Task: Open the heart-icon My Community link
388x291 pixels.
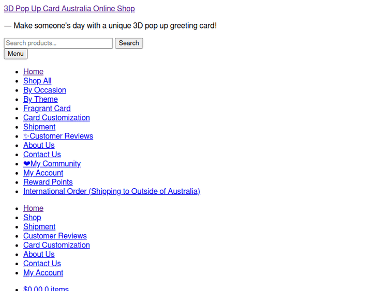Action: click(52, 164)
